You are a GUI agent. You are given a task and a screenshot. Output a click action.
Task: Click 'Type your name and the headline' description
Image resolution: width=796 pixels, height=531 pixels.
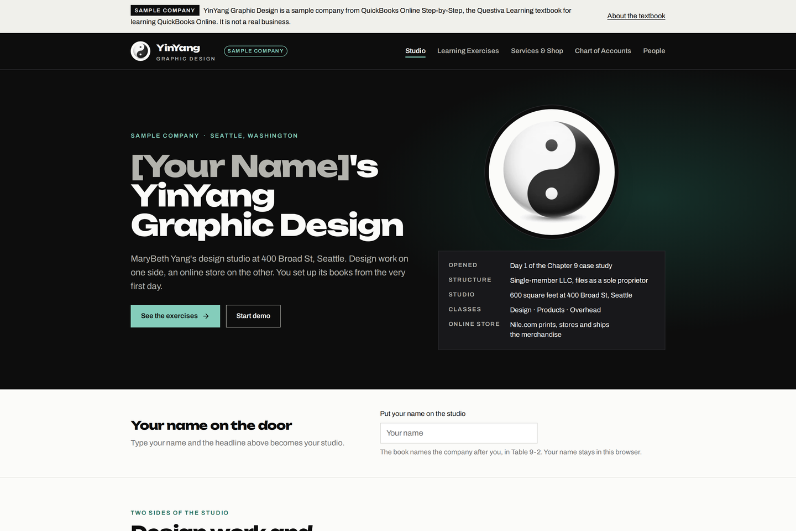click(x=238, y=443)
